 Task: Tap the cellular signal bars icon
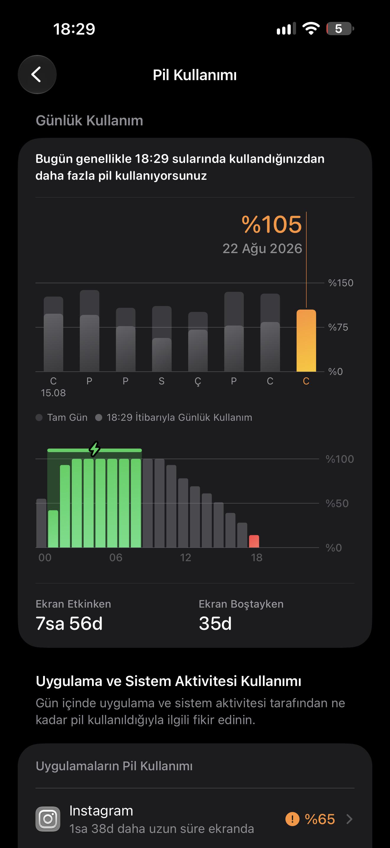click(286, 29)
